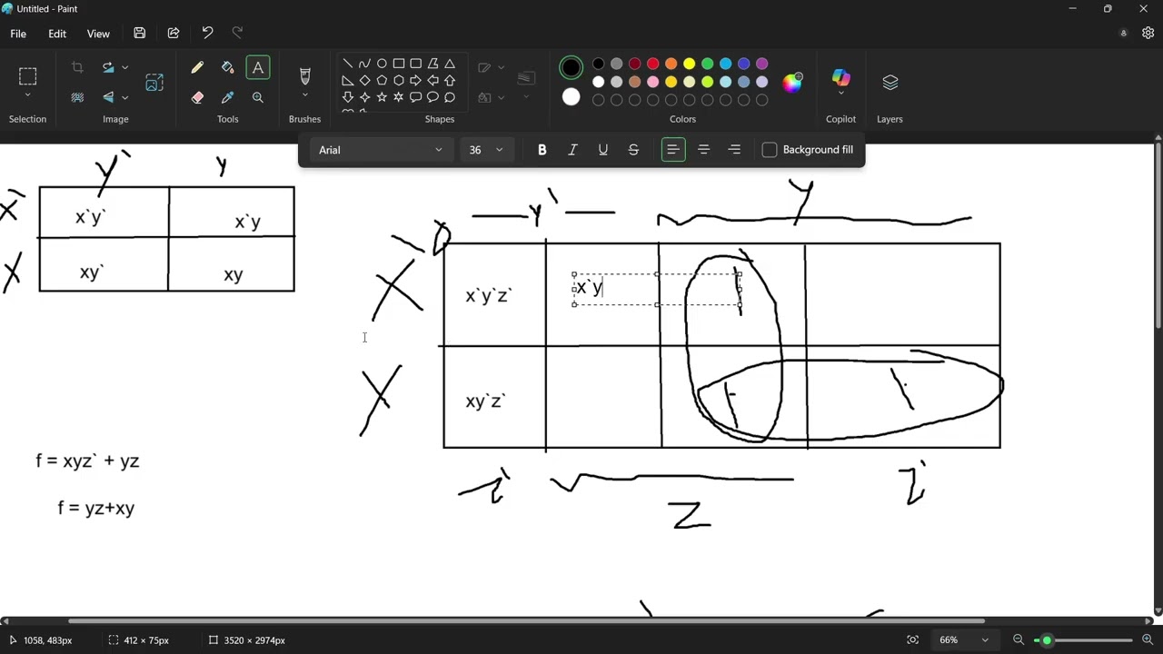
Task: Select the Pencil tool
Action: [x=197, y=68]
